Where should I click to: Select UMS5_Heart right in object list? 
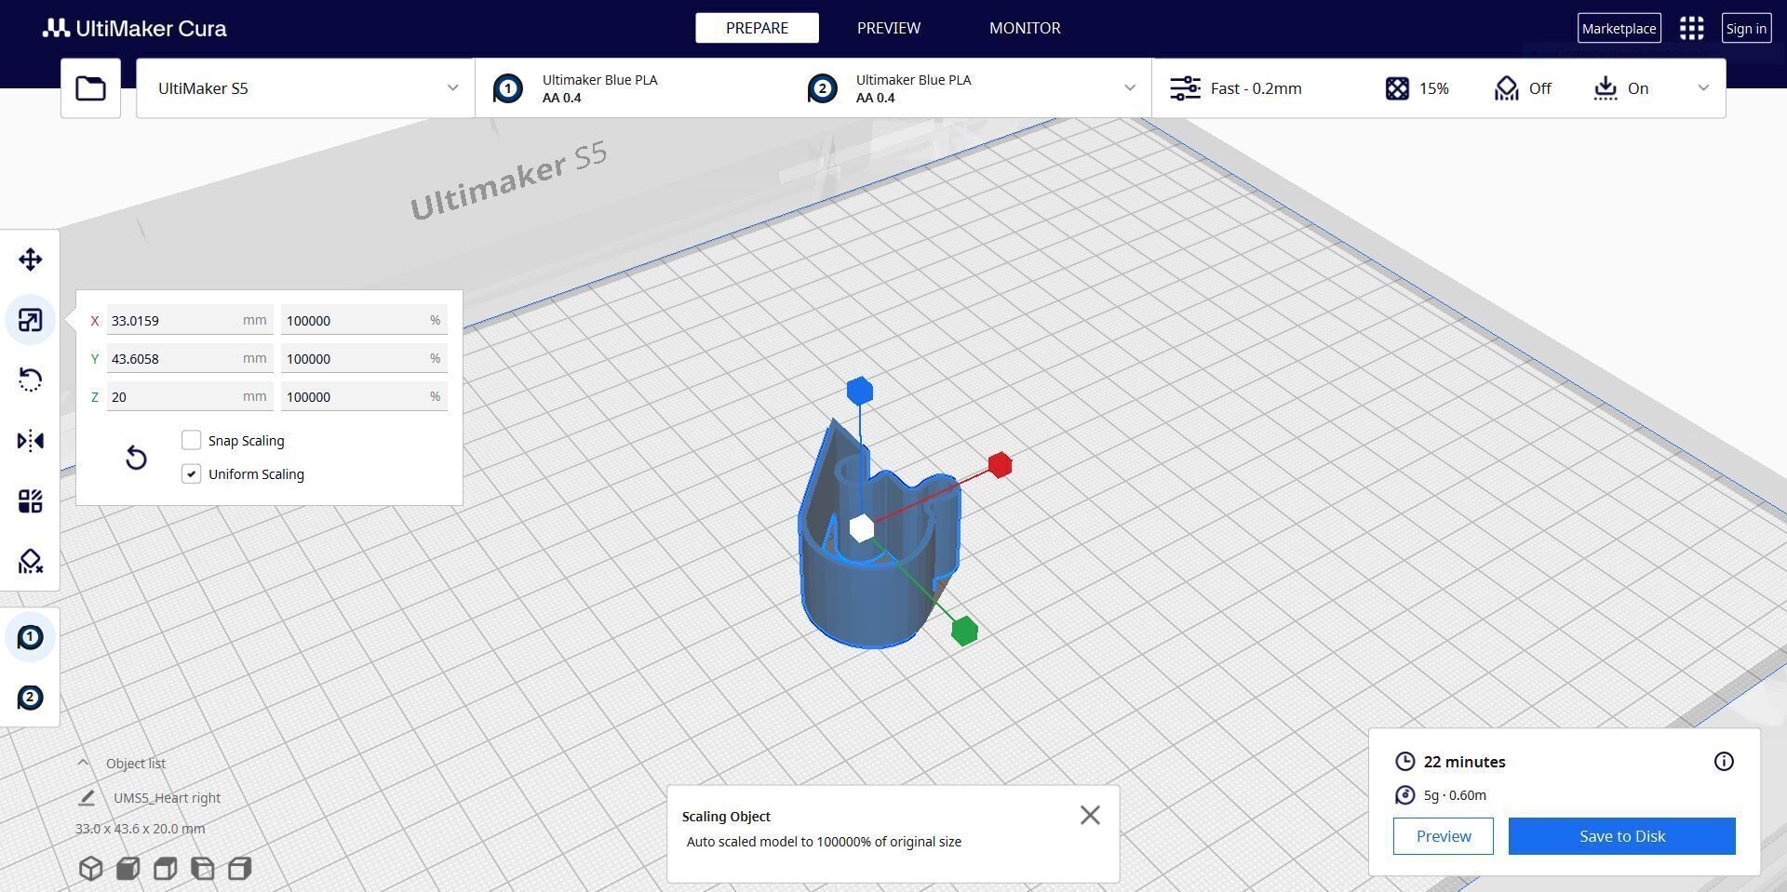(168, 798)
